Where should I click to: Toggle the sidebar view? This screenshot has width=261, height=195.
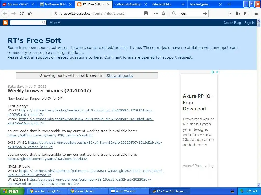point(246,14)
